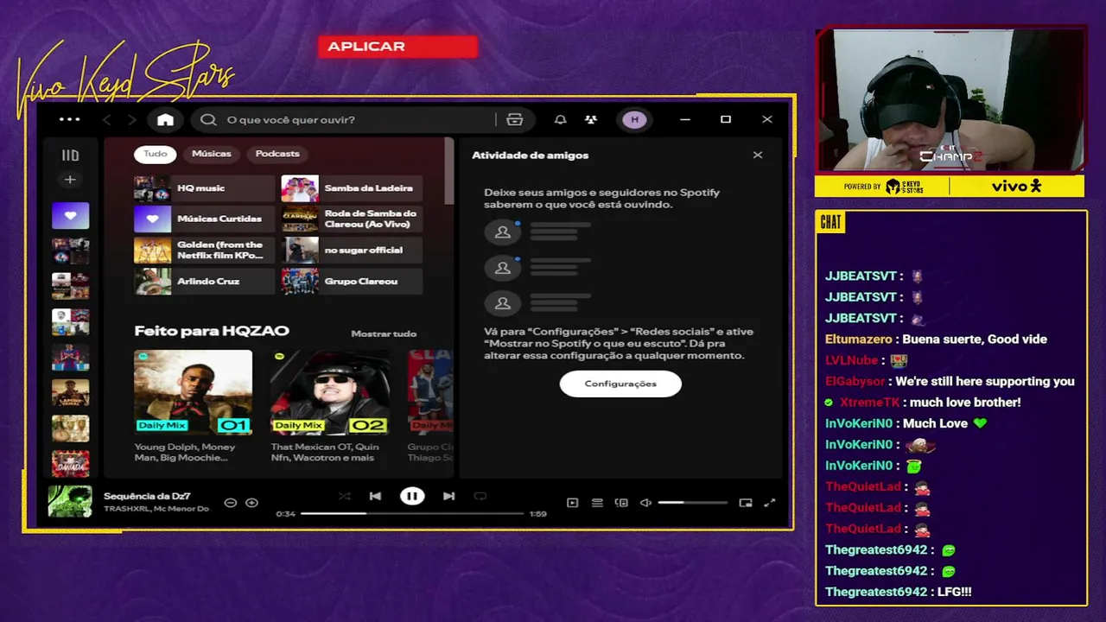Image resolution: width=1106 pixels, height=622 pixels.
Task: Click the CHAT header label
Action: [830, 223]
